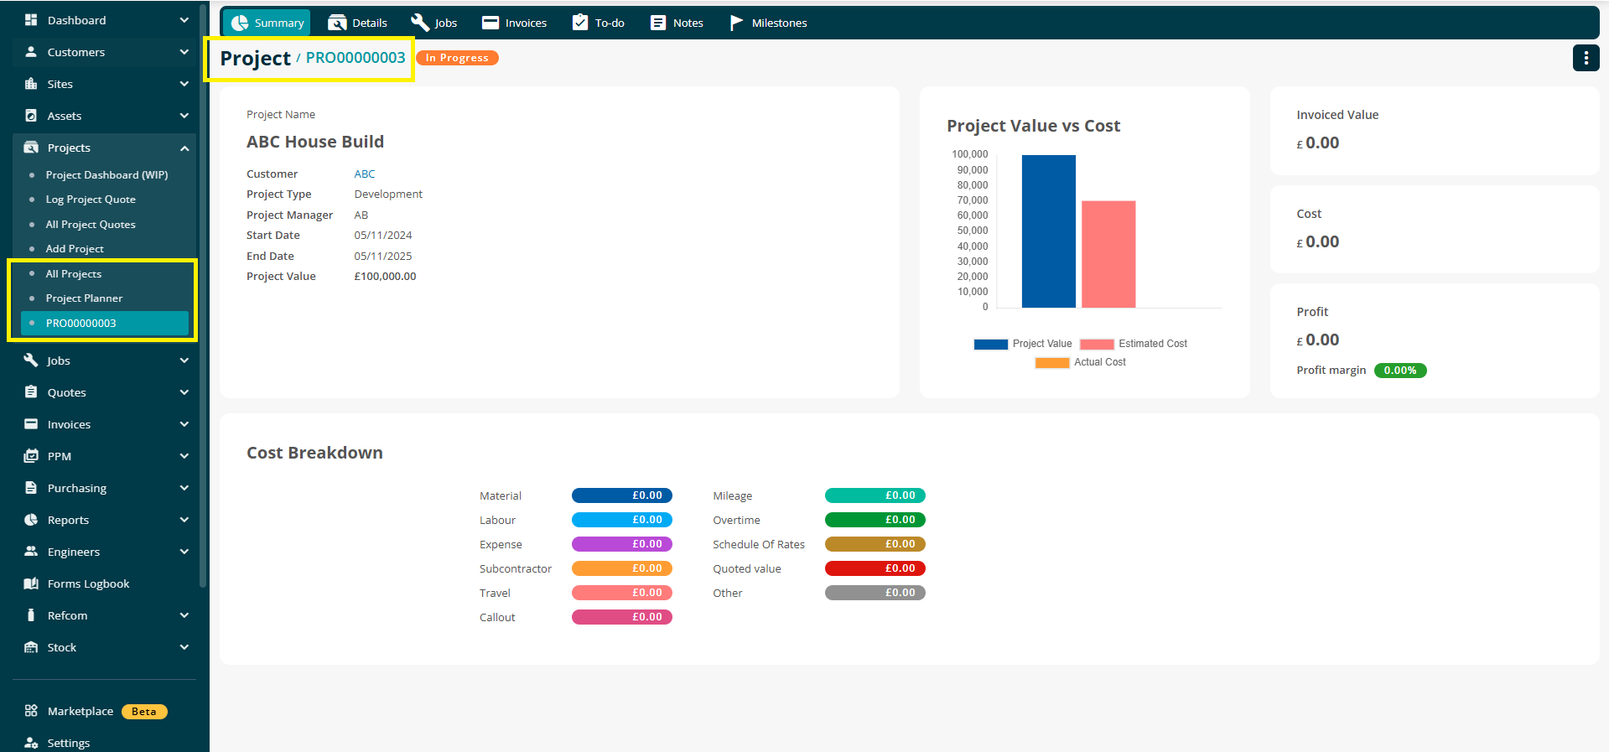Open Add Project submenu item
Image resolution: width=1609 pixels, height=752 pixels.
pos(75,249)
